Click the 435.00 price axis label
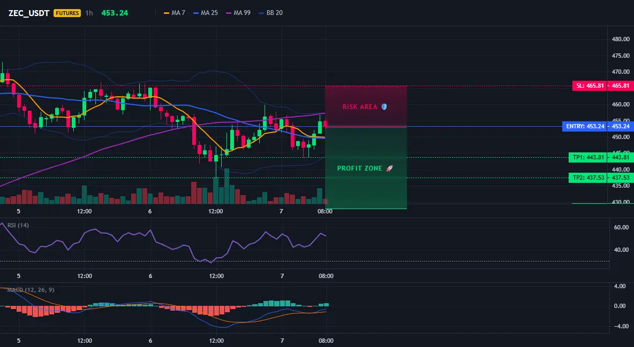 [621, 186]
